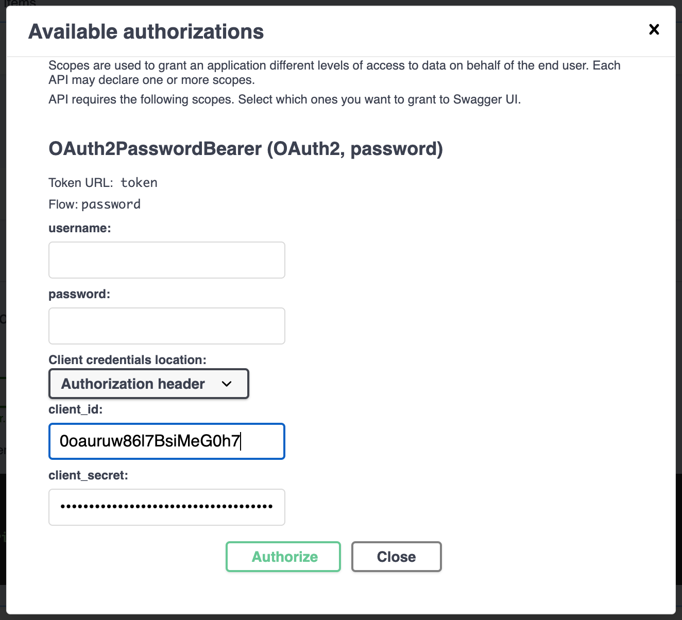Click the "client_secret:" label
This screenshot has height=620, width=682.
pos(88,475)
